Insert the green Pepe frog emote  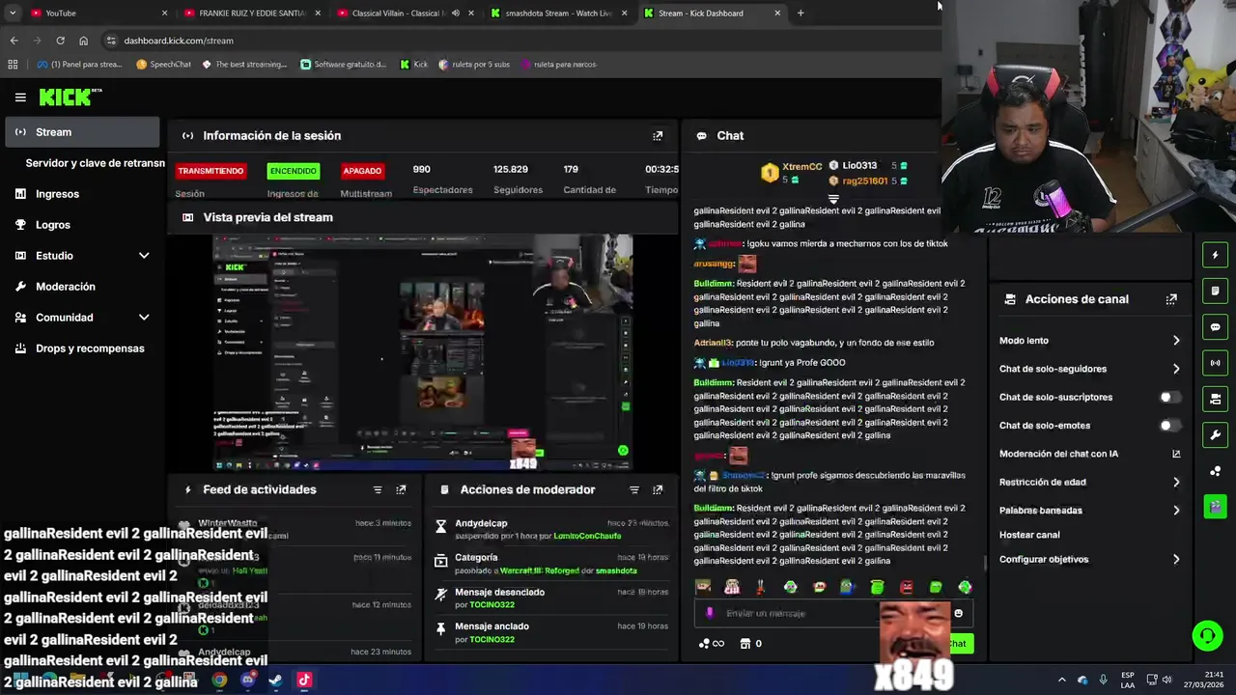click(x=848, y=587)
